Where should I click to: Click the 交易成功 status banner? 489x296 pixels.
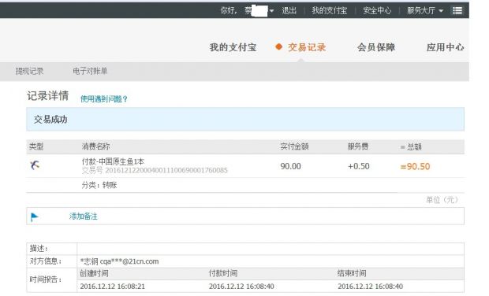(x=245, y=119)
